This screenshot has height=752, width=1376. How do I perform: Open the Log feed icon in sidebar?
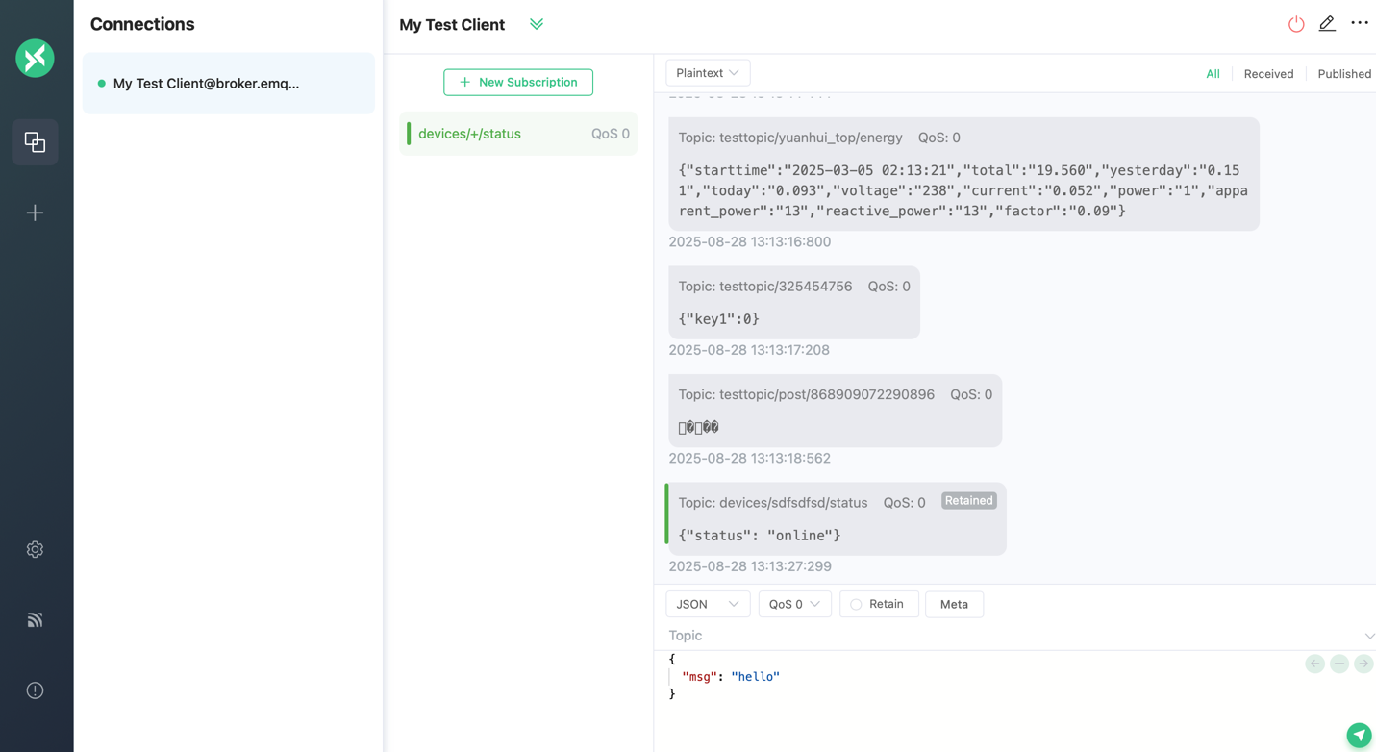pyautogui.click(x=36, y=620)
